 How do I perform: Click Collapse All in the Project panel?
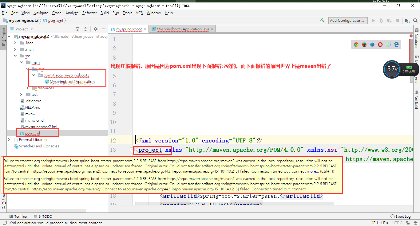(x=86, y=29)
